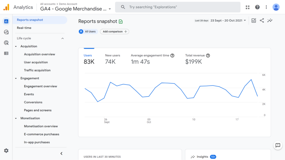Open the Configure table icon in left rail
The image size is (285, 160).
click(x=6, y=53)
